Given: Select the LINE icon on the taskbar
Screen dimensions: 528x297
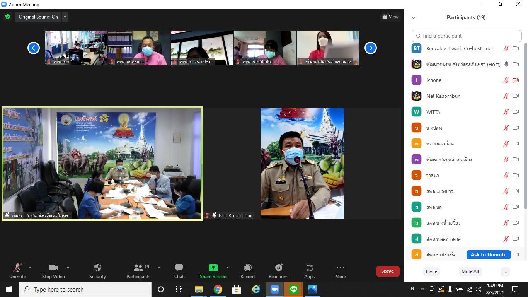Looking at the screenshot, I should click(x=293, y=289).
